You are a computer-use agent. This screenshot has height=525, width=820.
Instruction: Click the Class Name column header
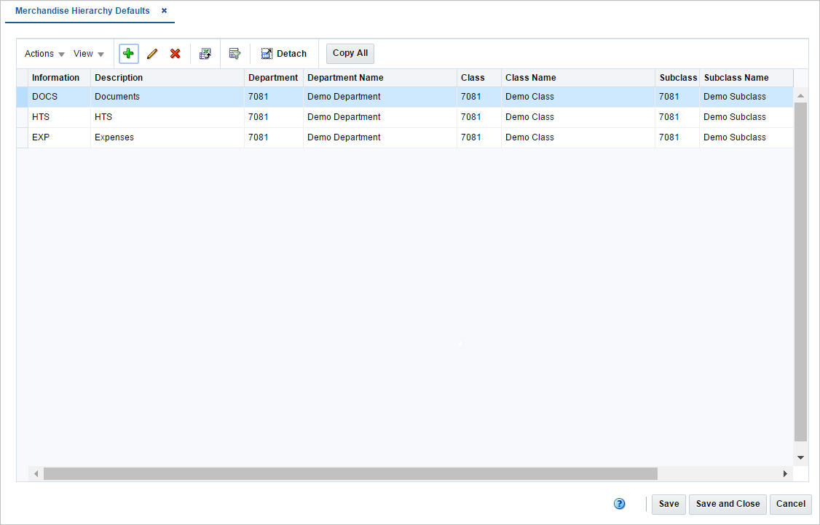point(578,78)
